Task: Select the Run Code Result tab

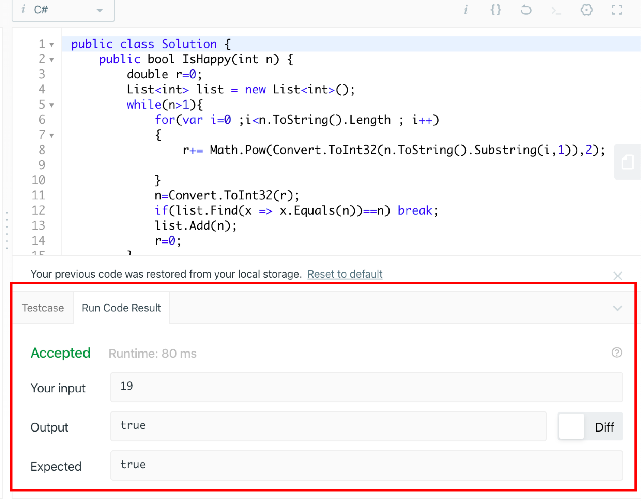Action: pos(121,308)
